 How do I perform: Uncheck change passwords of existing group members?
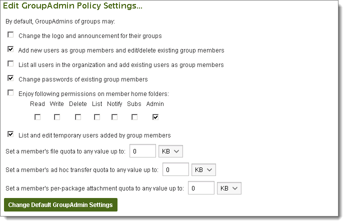pyautogui.click(x=10, y=78)
